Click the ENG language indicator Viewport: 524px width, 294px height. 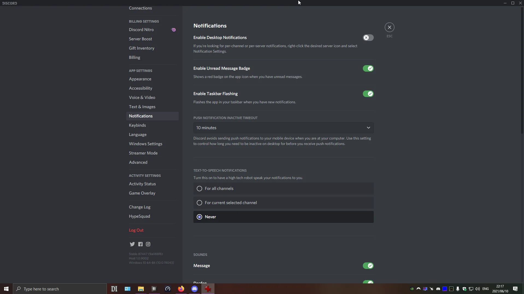tap(485, 289)
